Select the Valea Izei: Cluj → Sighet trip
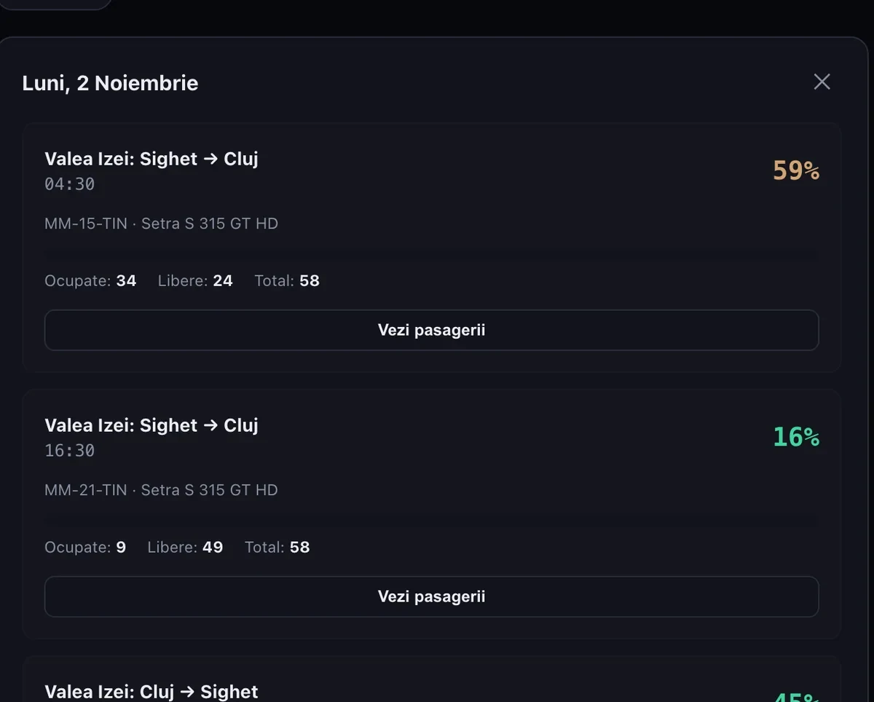Viewport: 874px width, 702px height. [x=151, y=691]
